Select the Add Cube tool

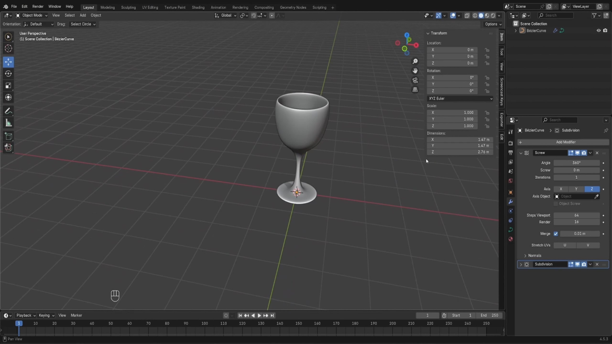pos(8,136)
